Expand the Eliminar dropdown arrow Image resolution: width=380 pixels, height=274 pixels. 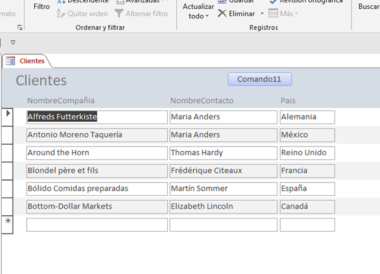262,13
